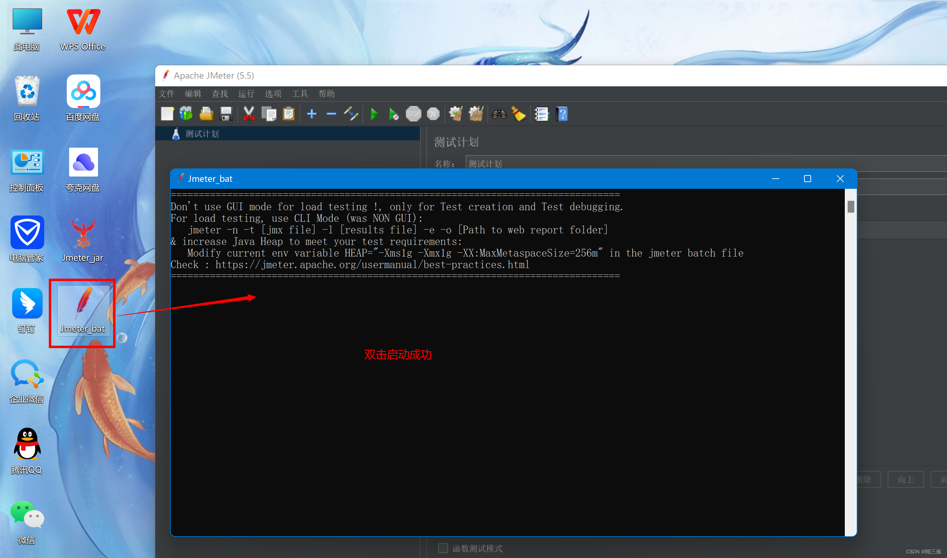Click the 向上 button
The width and height of the screenshot is (947, 558).
[905, 479]
